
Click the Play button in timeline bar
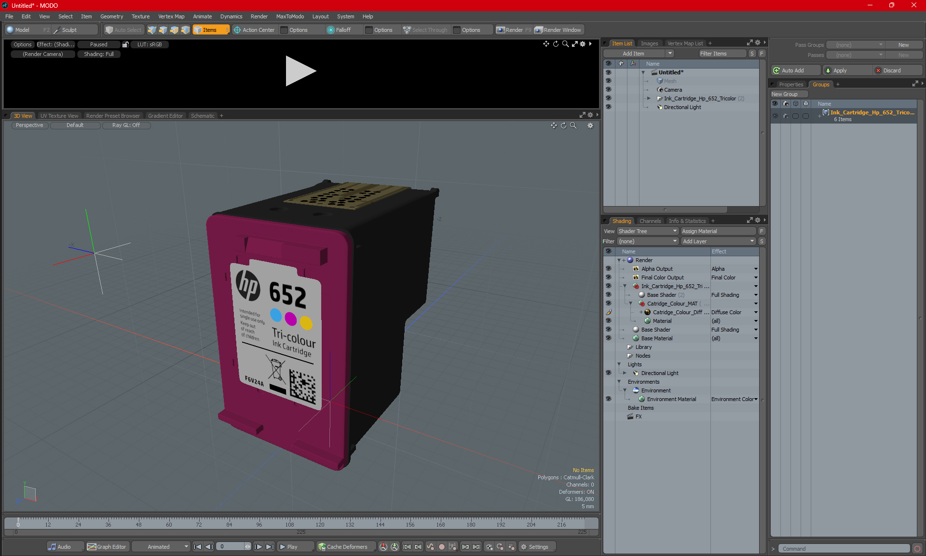click(x=296, y=547)
